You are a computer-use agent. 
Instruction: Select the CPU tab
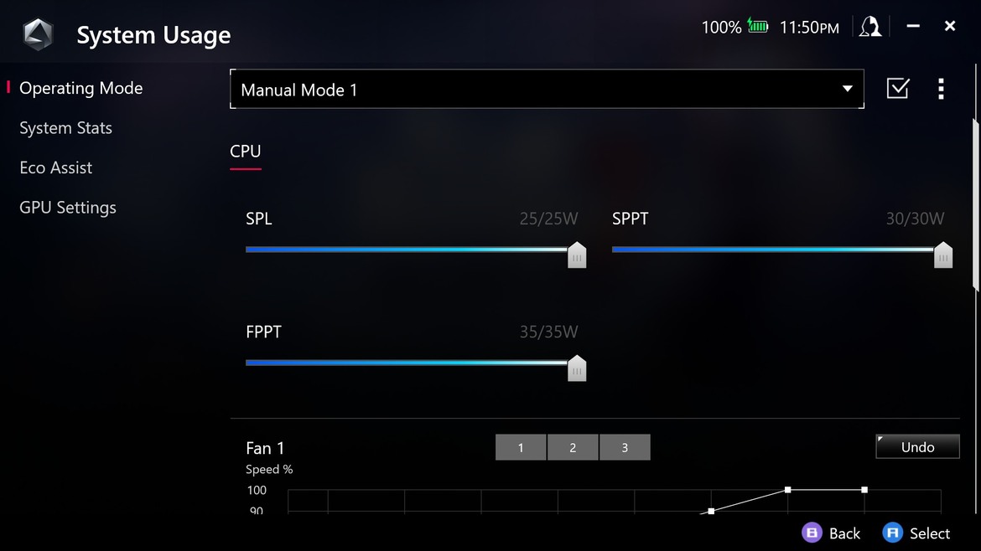click(245, 152)
